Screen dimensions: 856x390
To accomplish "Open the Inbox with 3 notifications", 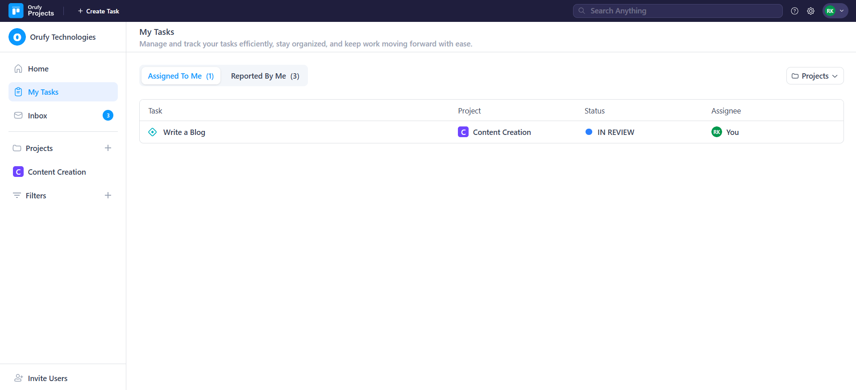I will tap(37, 116).
